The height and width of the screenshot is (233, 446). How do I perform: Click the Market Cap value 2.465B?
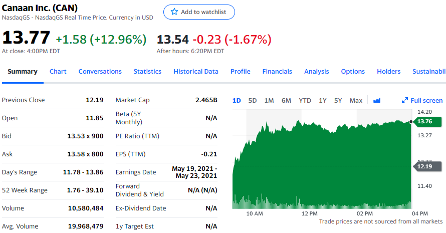[x=206, y=100]
